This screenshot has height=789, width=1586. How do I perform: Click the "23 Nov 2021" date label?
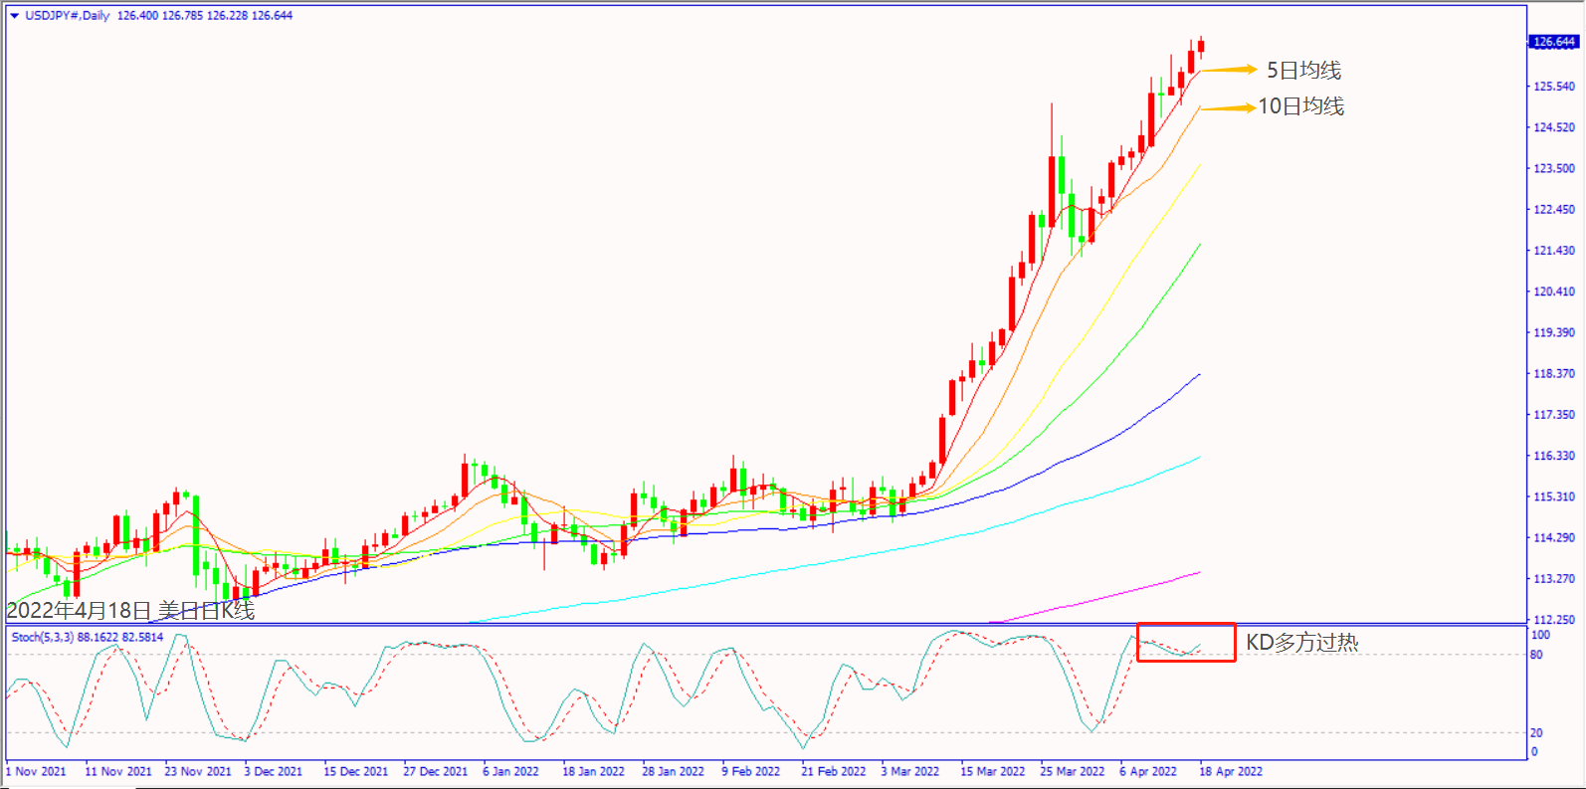pos(198,771)
